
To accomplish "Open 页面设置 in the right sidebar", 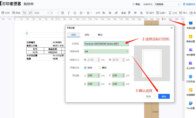I will (191, 25).
